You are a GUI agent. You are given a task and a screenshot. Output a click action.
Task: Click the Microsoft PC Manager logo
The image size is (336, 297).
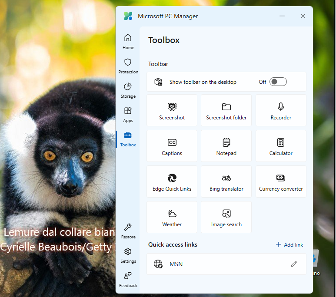[128, 16]
